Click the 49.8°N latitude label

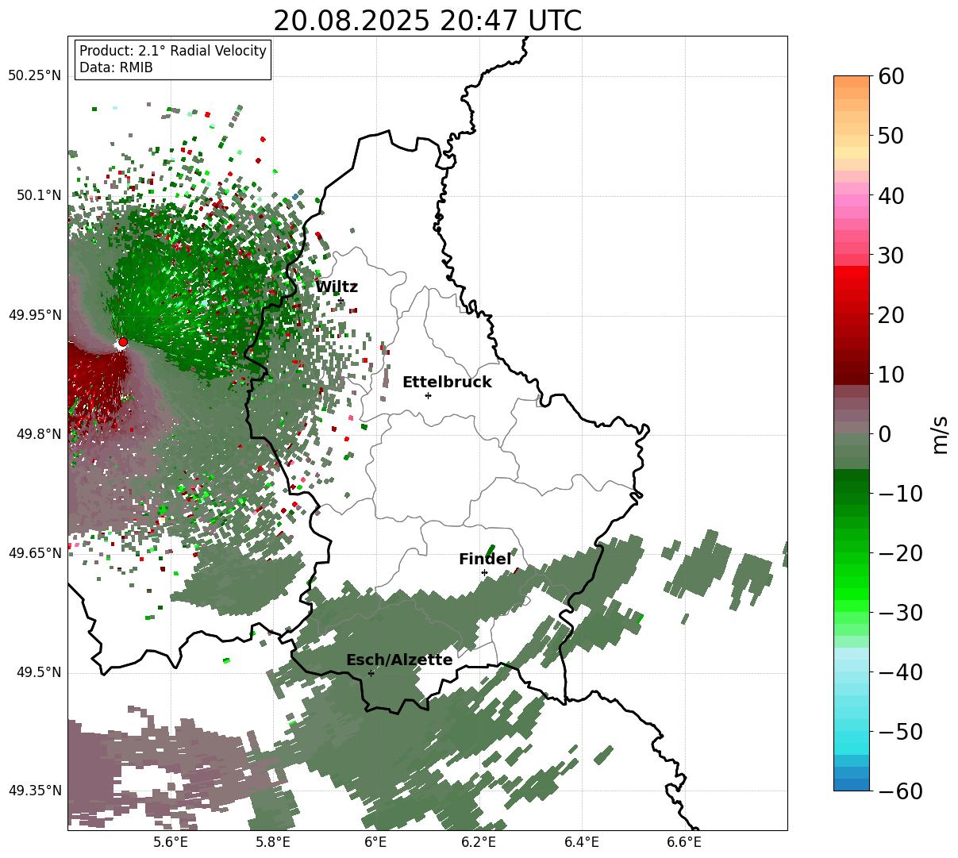[38, 434]
